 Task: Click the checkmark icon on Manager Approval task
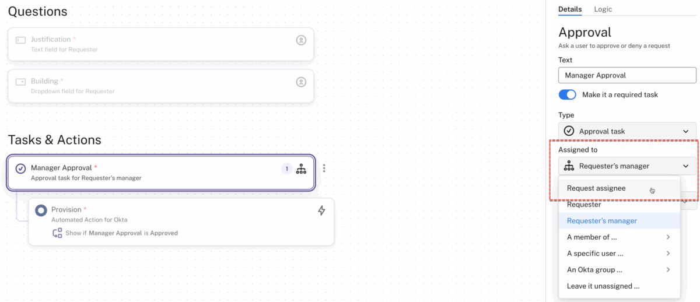coord(20,168)
